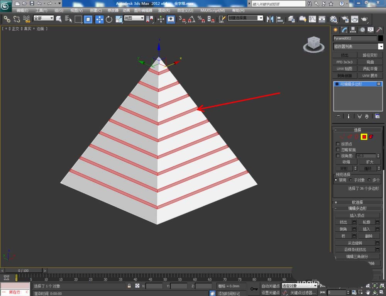386x296 pixels.
Task: Open the 编辑(E) menu
Action: point(22,10)
